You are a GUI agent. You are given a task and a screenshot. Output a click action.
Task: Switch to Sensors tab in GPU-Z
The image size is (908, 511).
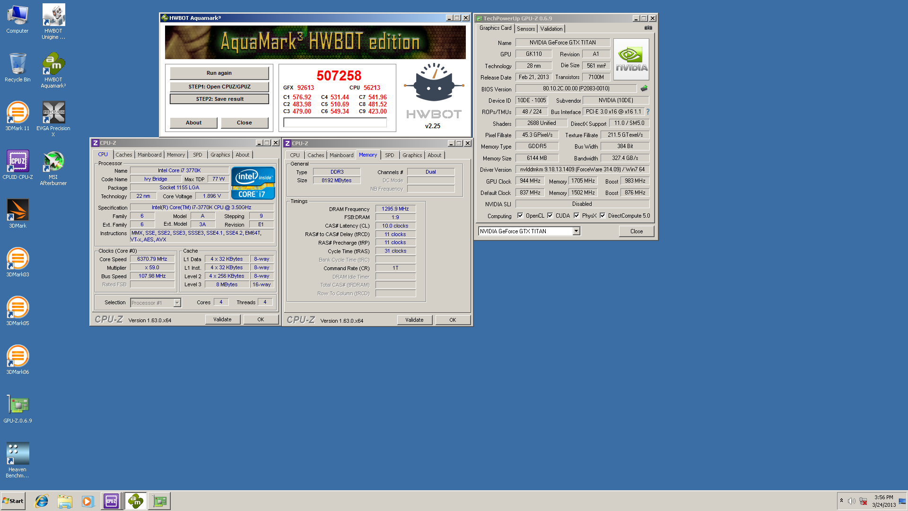(526, 29)
